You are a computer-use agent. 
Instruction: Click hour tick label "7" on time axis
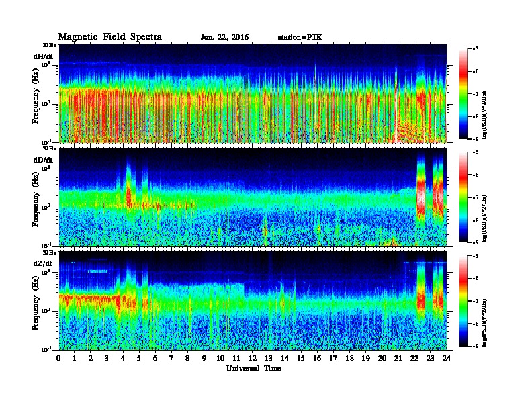point(172,358)
